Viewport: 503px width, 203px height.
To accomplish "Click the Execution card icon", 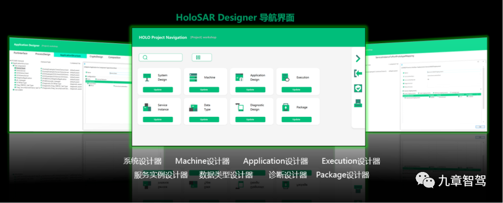I will pos(285,78).
